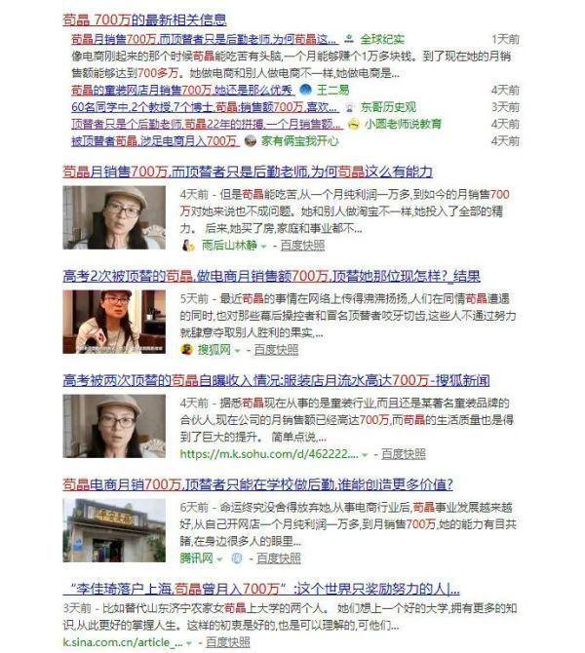This screenshot has width=585, height=653.
Task: Click the 搜狐网 source logo icon
Action: (x=186, y=350)
